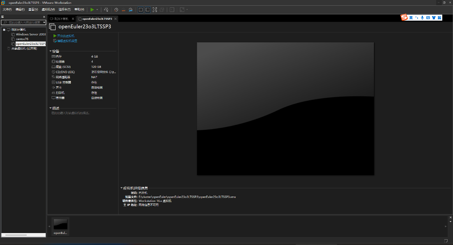
Task: Click the green power on toolbar button
Action: point(92,9)
